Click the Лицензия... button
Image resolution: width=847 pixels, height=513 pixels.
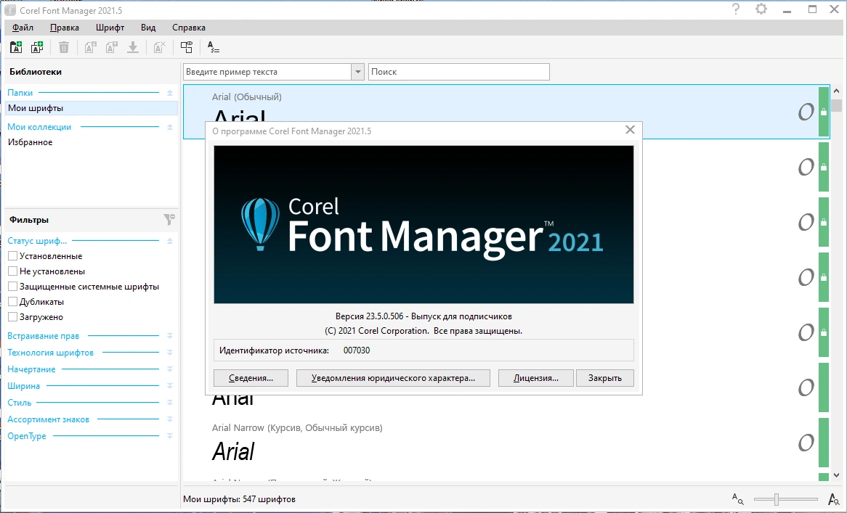tap(536, 378)
